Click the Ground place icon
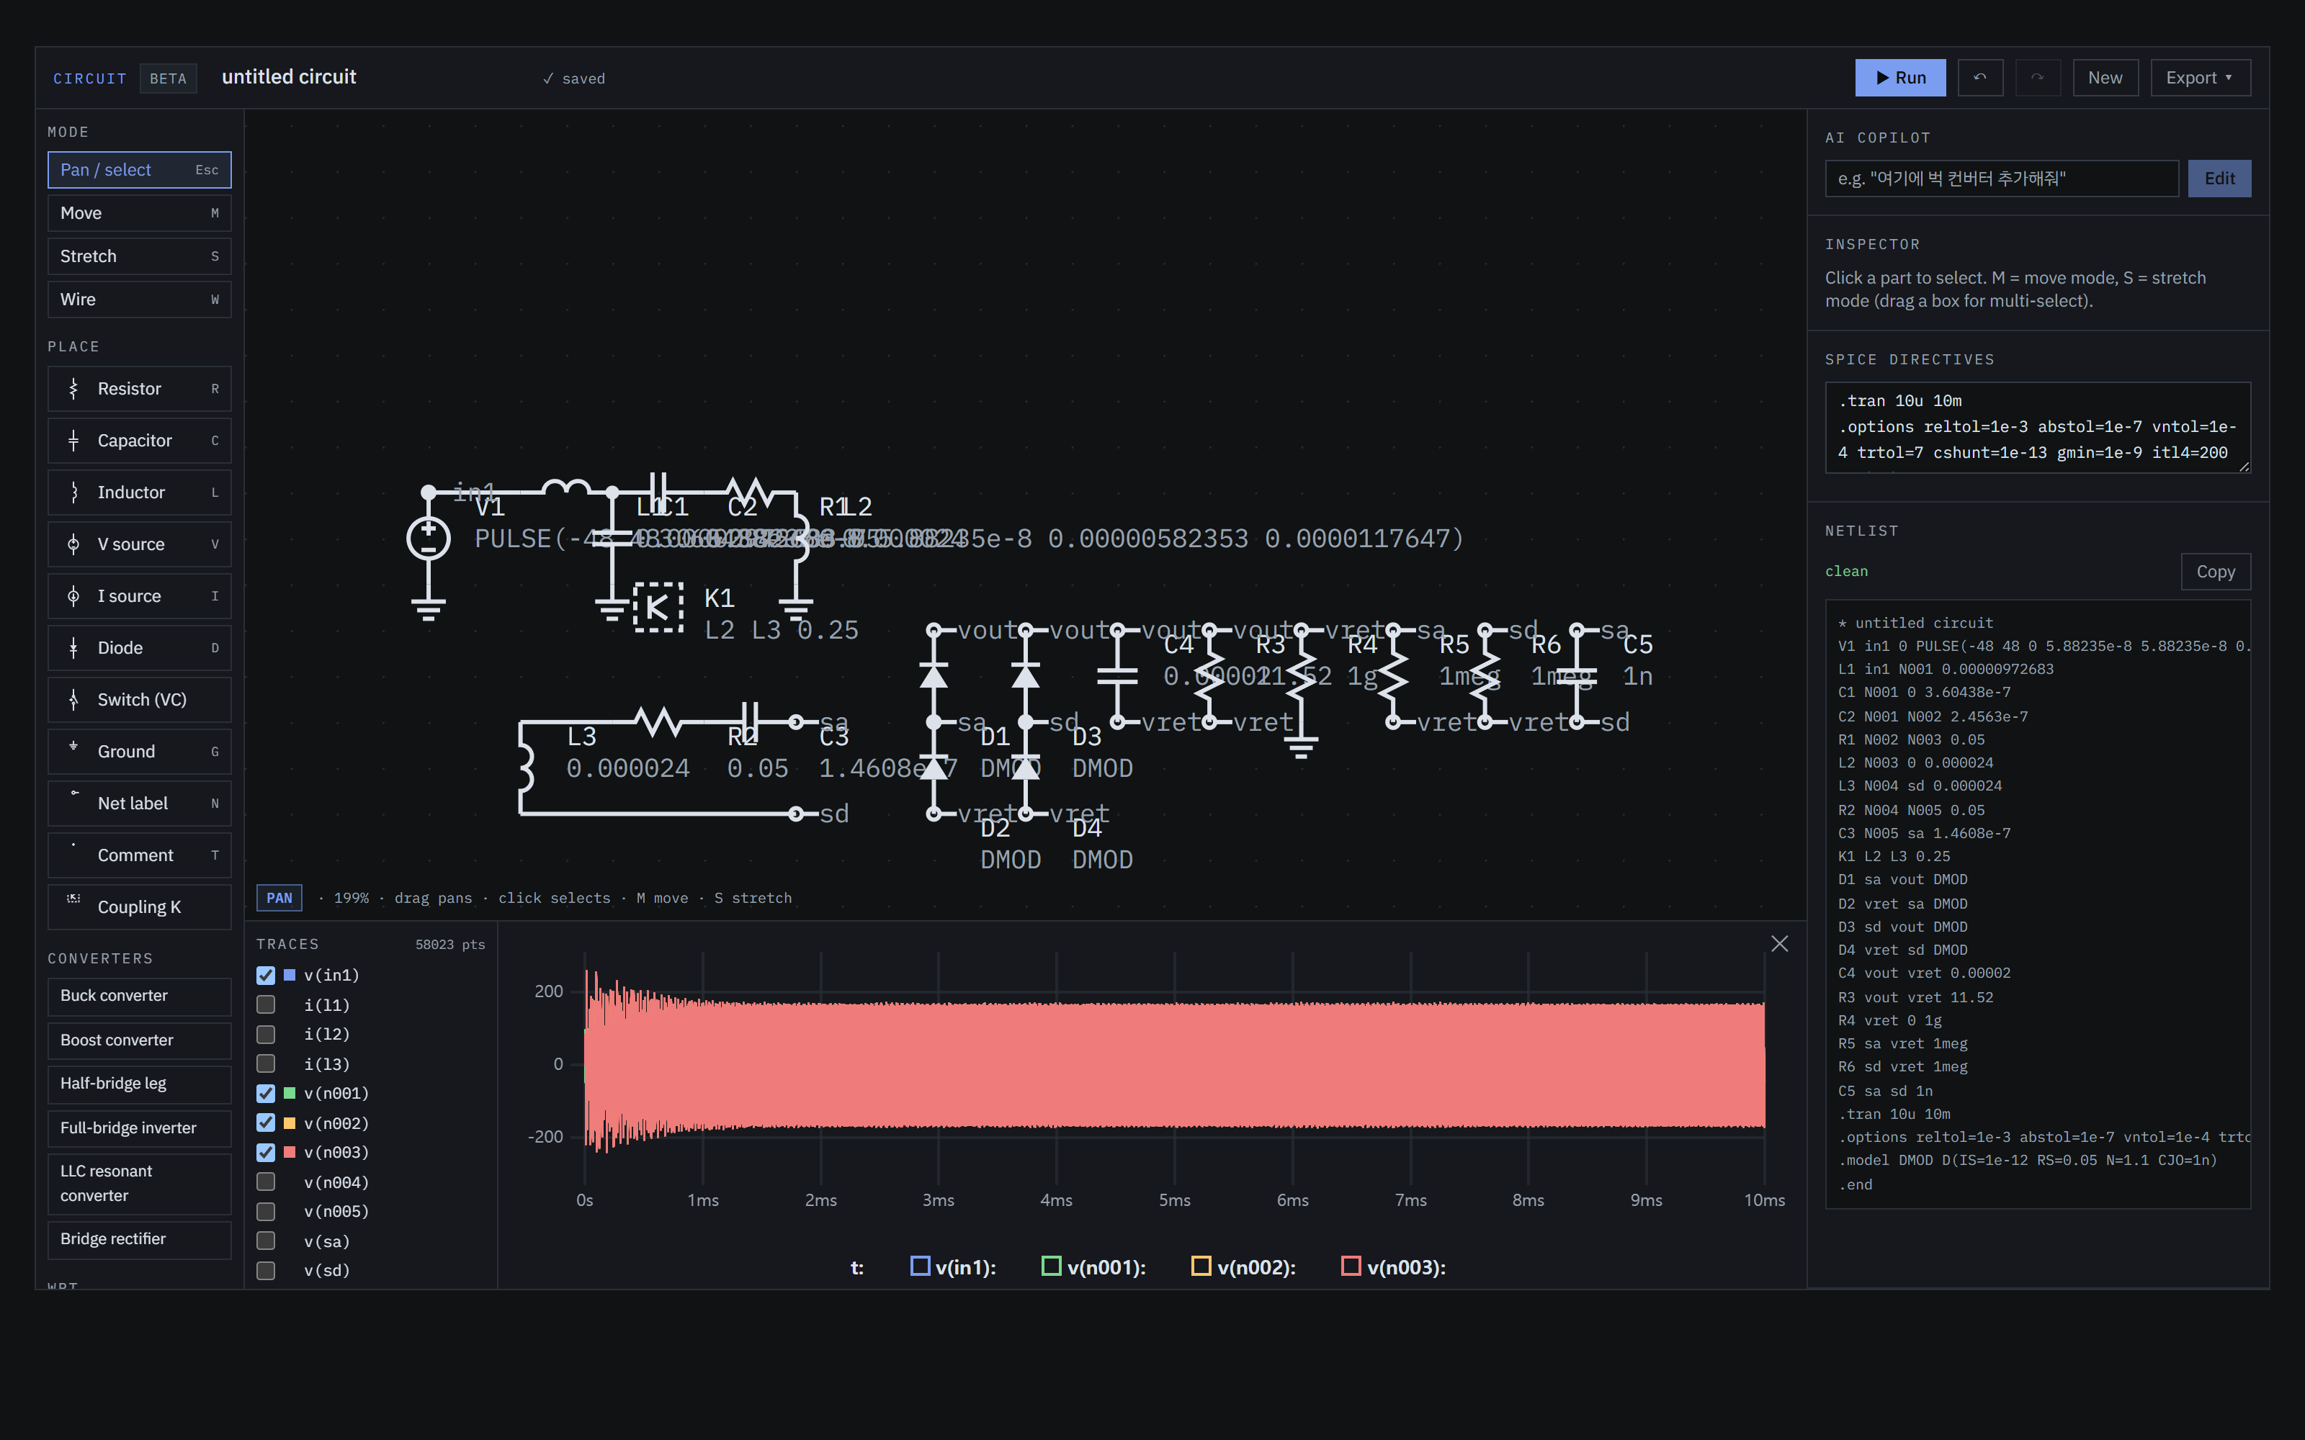2305x1440 pixels. 73,747
